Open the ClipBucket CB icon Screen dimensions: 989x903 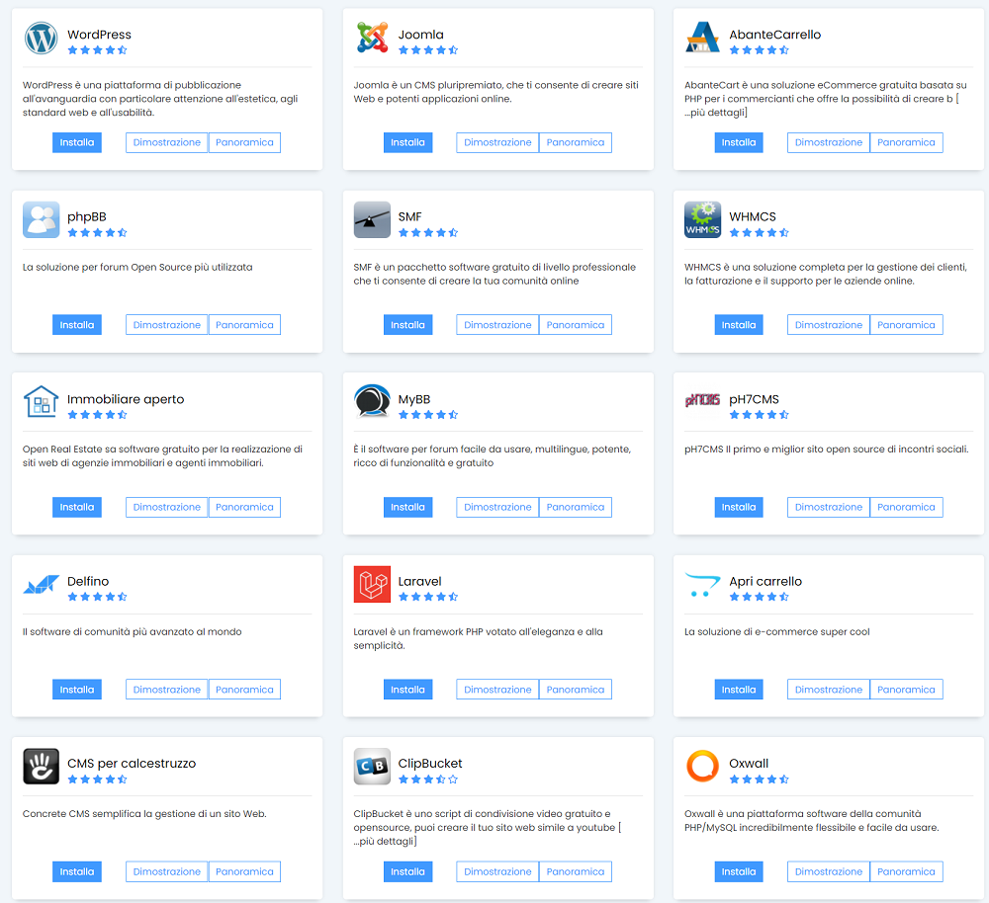[x=372, y=767]
